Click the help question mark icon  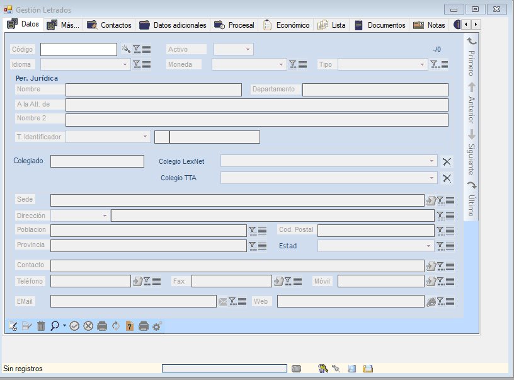point(130,326)
